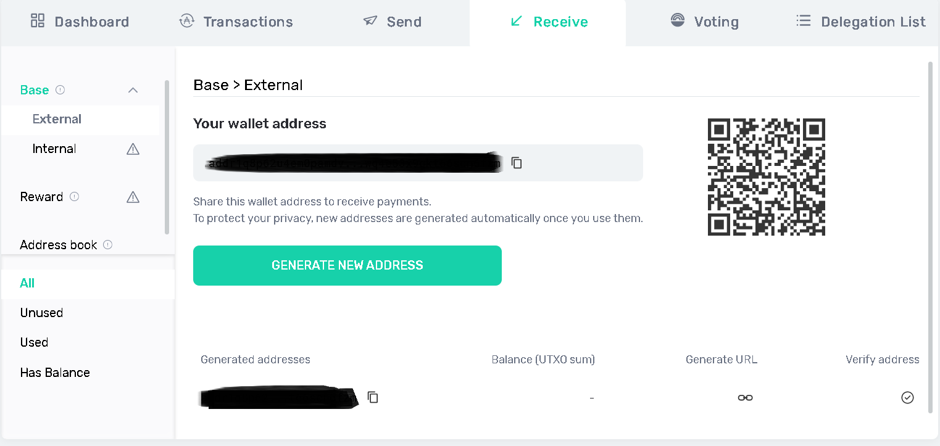
Task: Click the warning triangle next to Internal
Action: click(133, 149)
